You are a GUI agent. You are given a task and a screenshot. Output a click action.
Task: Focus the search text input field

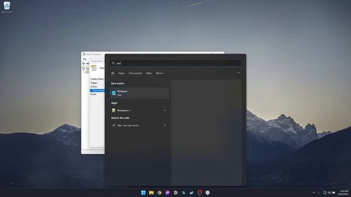pyautogui.click(x=175, y=63)
